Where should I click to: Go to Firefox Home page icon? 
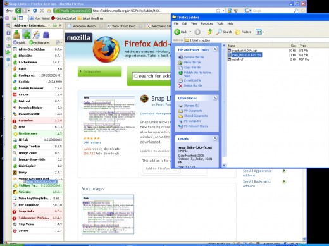pyautogui.click(x=49, y=11)
